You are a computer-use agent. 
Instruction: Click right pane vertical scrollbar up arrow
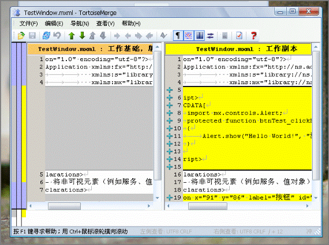pyautogui.click(x=316, y=47)
